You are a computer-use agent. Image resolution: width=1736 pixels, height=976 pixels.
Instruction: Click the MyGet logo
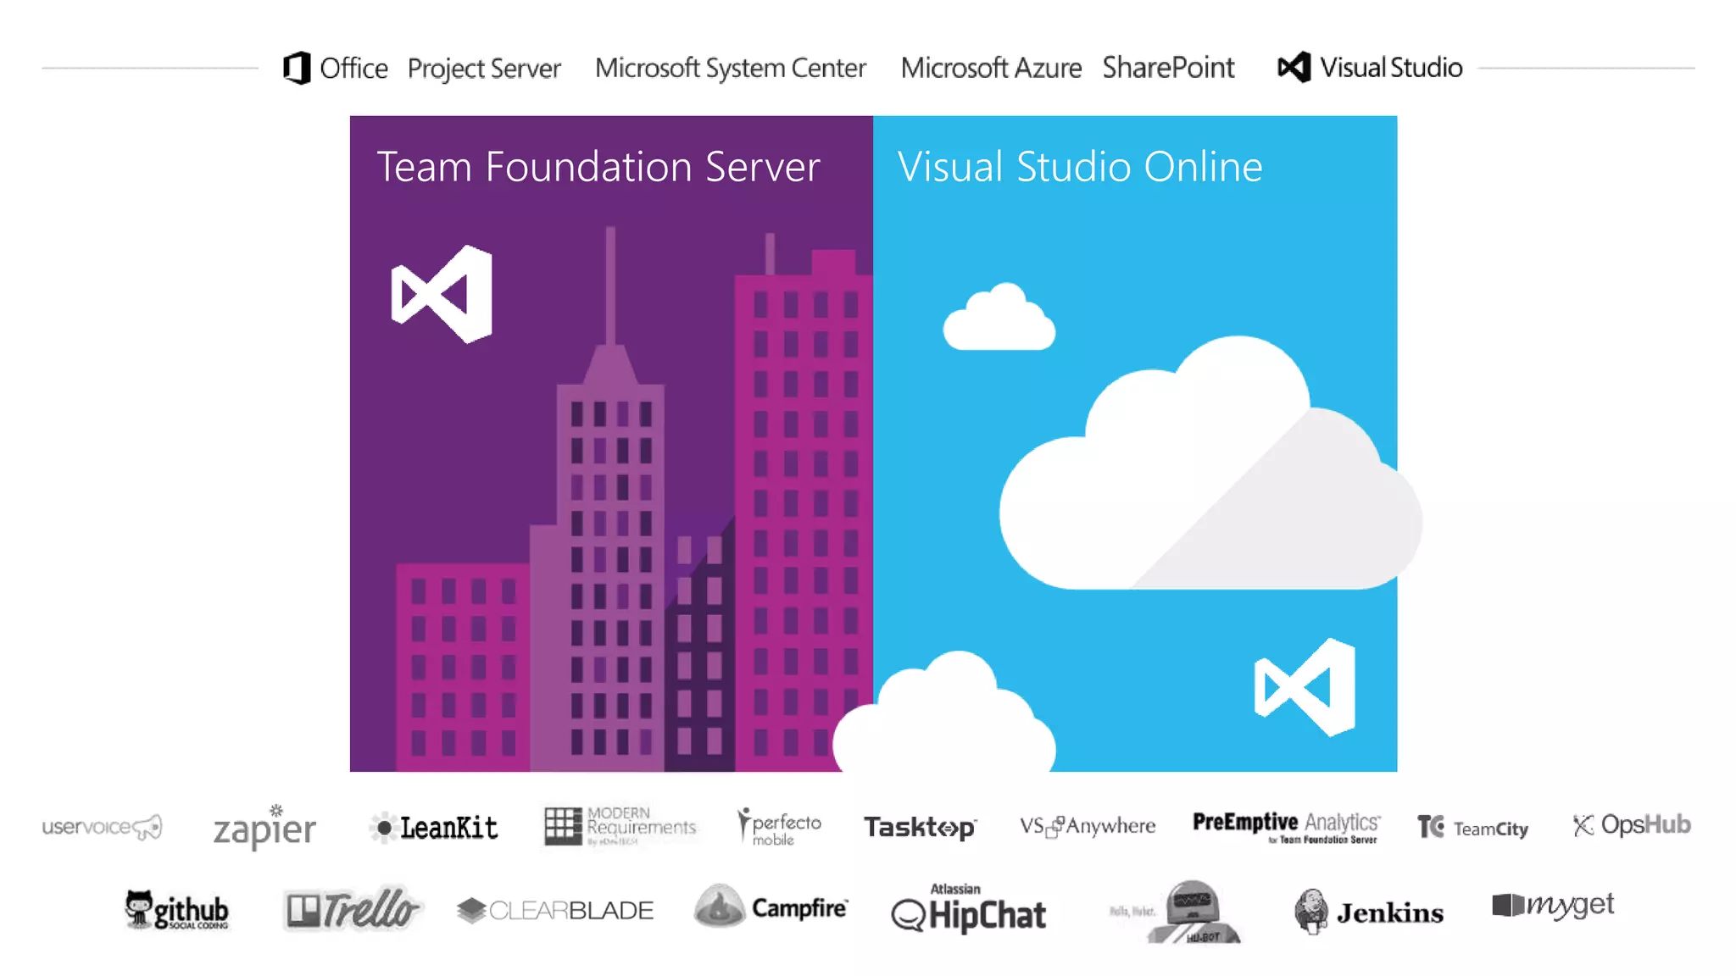[x=1552, y=906]
